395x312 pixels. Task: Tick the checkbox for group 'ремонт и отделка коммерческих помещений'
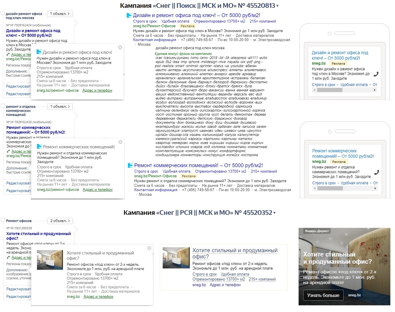(3, 106)
